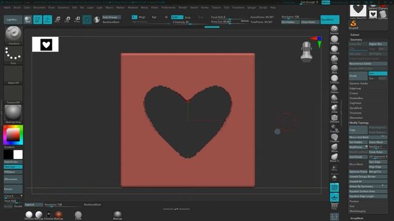Select the Flatten brush icon

[x=334, y=89]
